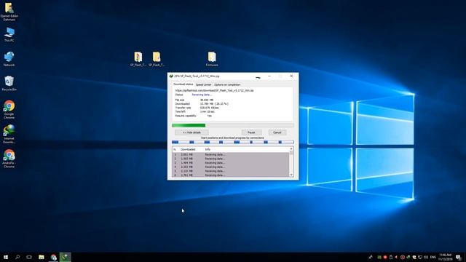Screen dimensions: 466x262
Task: Click the Transfer rate value
Action: 210,108
